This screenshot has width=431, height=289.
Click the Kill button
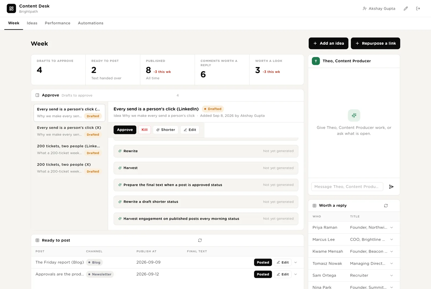point(145,130)
